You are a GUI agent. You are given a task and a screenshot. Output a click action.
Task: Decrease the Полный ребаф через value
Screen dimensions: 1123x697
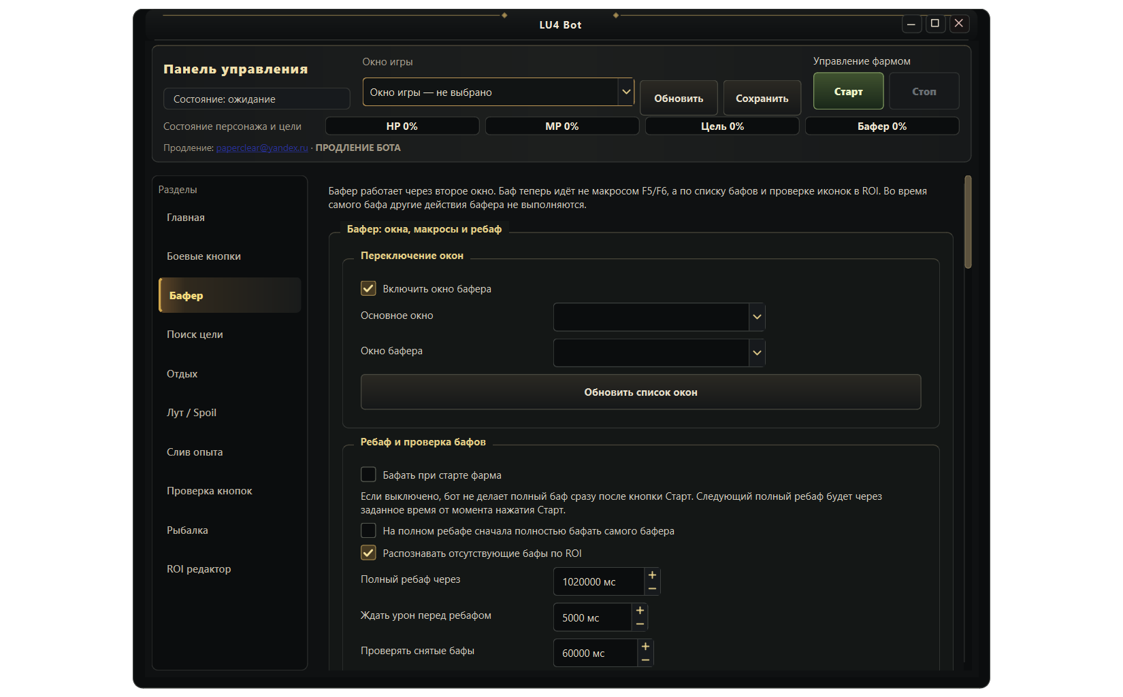click(x=652, y=588)
